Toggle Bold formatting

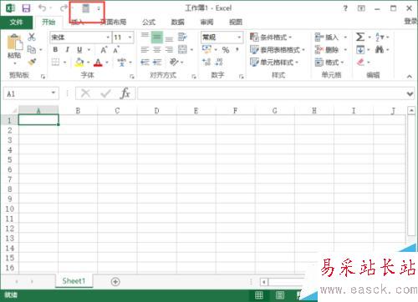point(55,49)
